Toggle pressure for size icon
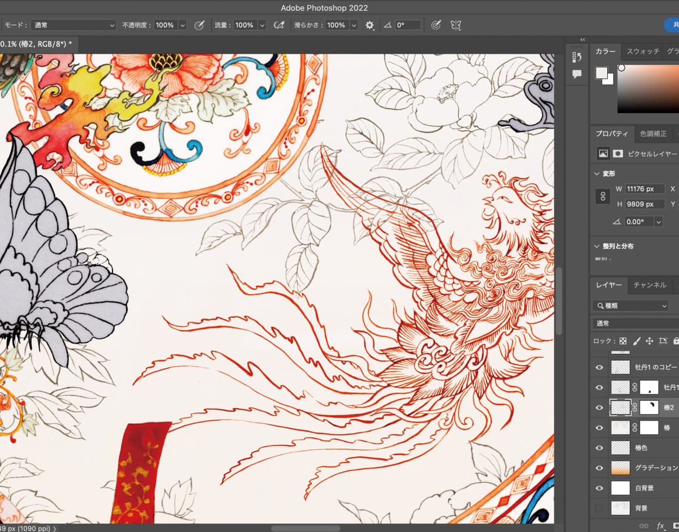 [x=436, y=25]
